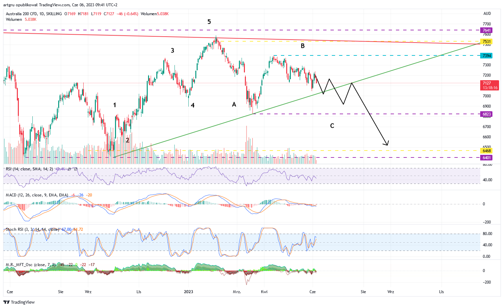Image resolution: width=504 pixels, height=308 pixels.
Task: Click the 2023 label on the time axis
Action: [x=188, y=292]
